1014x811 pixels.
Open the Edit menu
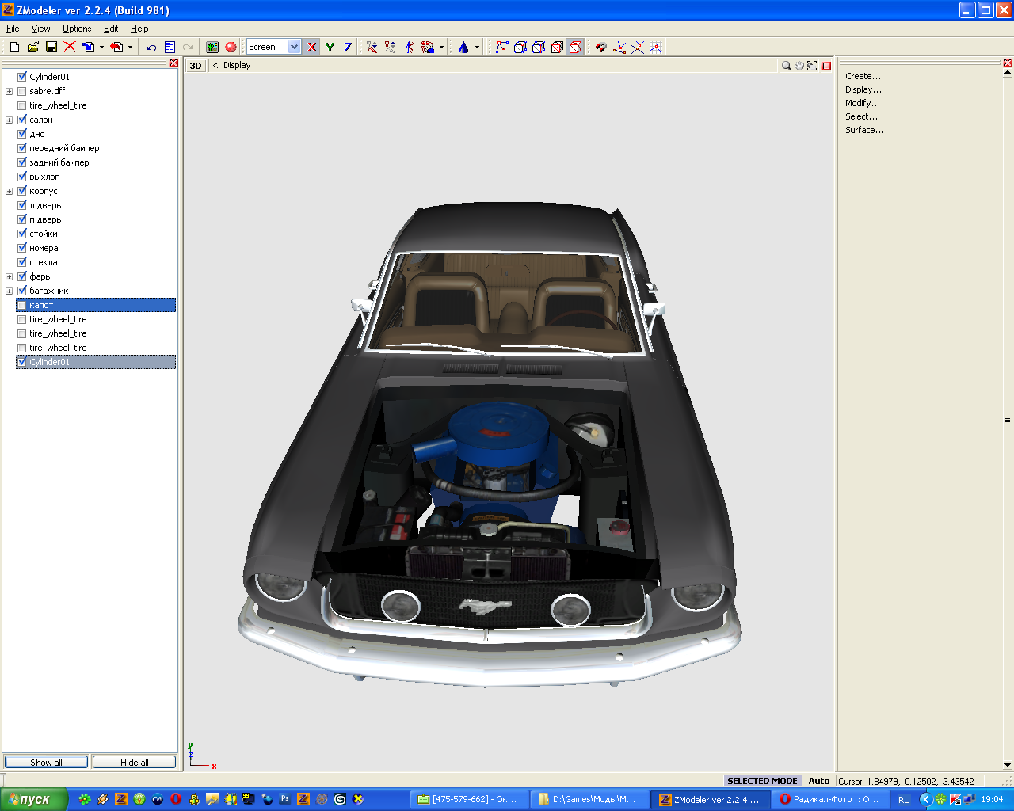click(111, 29)
